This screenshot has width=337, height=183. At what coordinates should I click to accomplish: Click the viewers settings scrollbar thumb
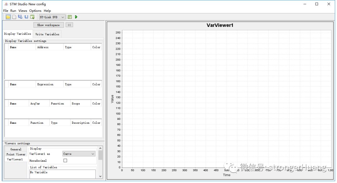coord(100,155)
